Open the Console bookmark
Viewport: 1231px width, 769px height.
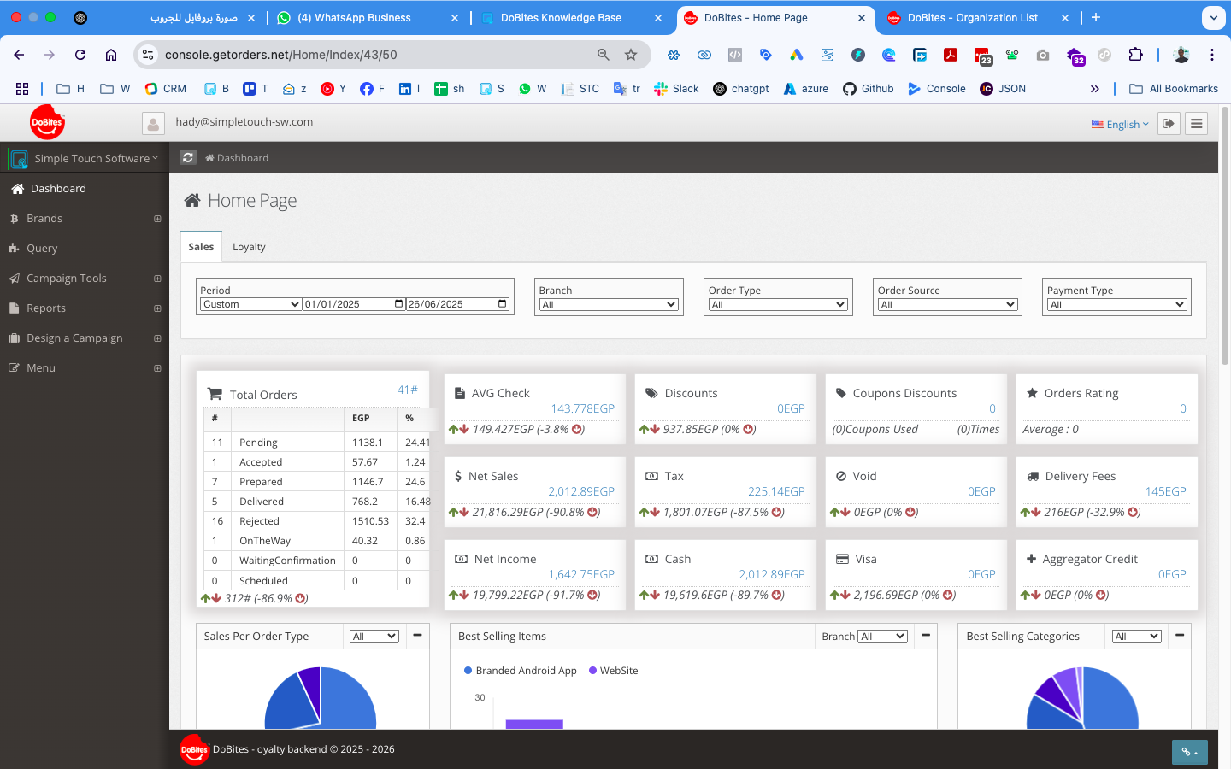tap(937, 89)
